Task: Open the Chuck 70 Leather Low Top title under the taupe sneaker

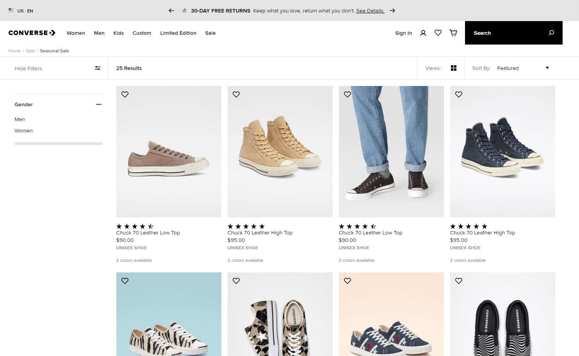Action: point(148,233)
